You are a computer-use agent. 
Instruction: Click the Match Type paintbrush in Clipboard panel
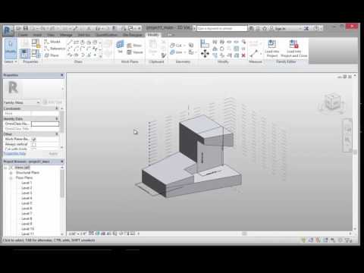pos(164,55)
